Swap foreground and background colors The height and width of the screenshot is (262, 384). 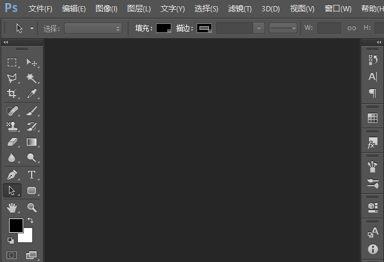click(30, 220)
